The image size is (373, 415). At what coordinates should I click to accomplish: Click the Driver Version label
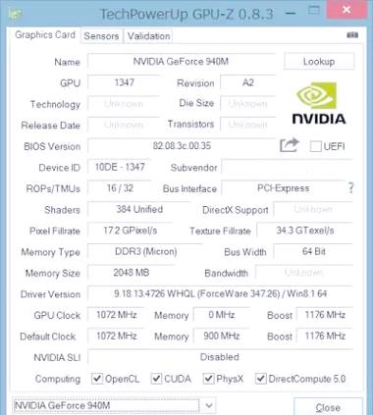pyautogui.click(x=50, y=294)
